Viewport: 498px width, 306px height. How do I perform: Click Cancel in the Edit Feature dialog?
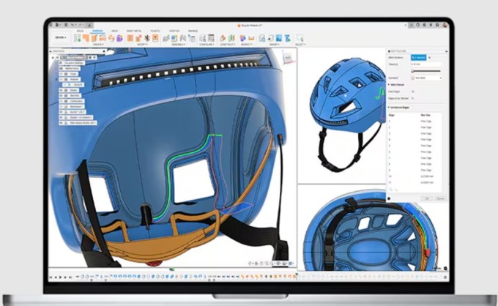click(x=440, y=198)
